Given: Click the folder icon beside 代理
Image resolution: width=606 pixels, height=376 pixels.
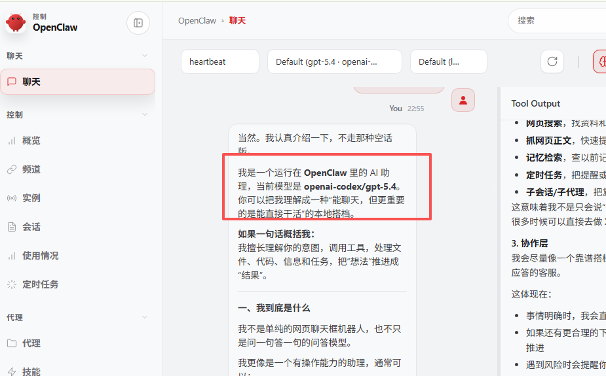Looking at the screenshot, I should (12, 343).
